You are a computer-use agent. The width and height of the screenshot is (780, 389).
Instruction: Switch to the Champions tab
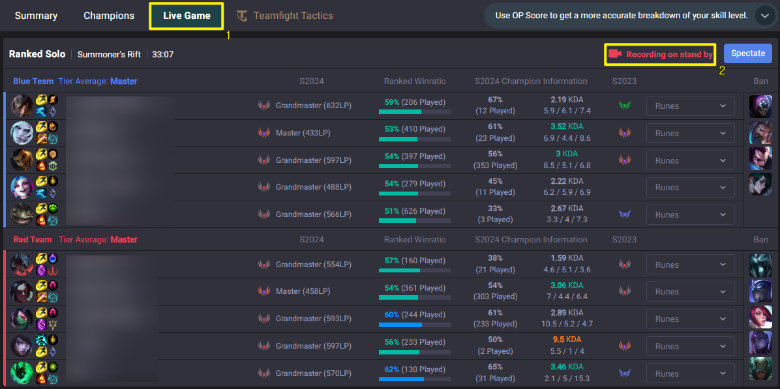tap(109, 16)
